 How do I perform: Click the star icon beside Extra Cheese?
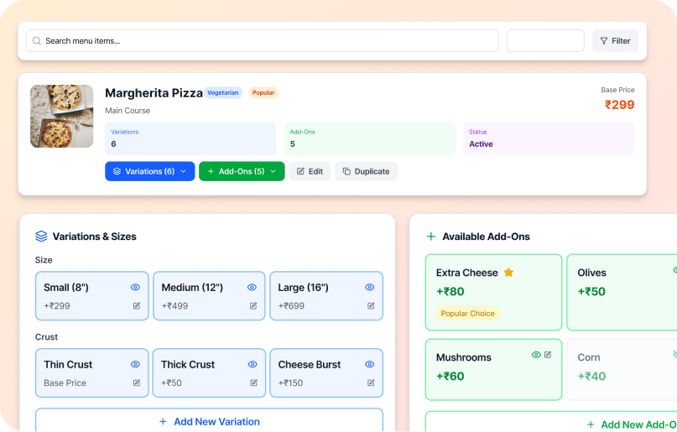(x=508, y=273)
